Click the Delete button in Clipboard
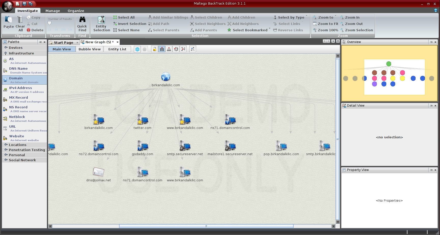Image resolution: width=440 pixels, height=235 pixels. coord(35,30)
